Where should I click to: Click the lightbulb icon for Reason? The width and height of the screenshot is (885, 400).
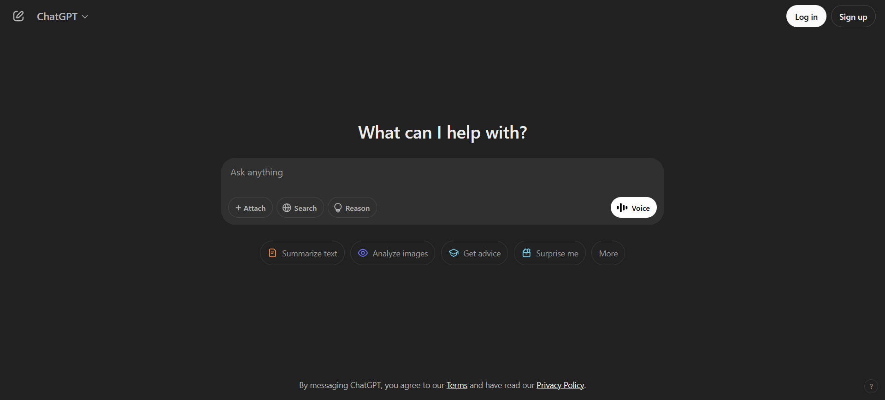tap(338, 208)
